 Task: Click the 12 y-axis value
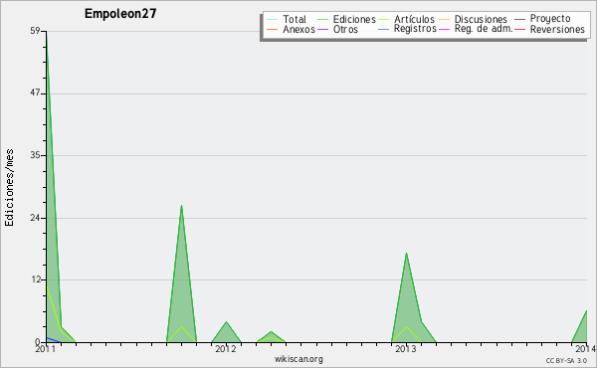pyautogui.click(x=35, y=279)
